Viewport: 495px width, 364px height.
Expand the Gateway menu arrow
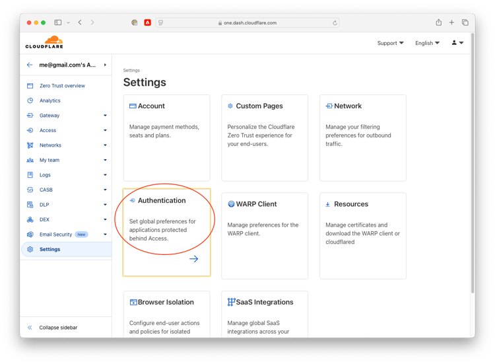coord(105,116)
